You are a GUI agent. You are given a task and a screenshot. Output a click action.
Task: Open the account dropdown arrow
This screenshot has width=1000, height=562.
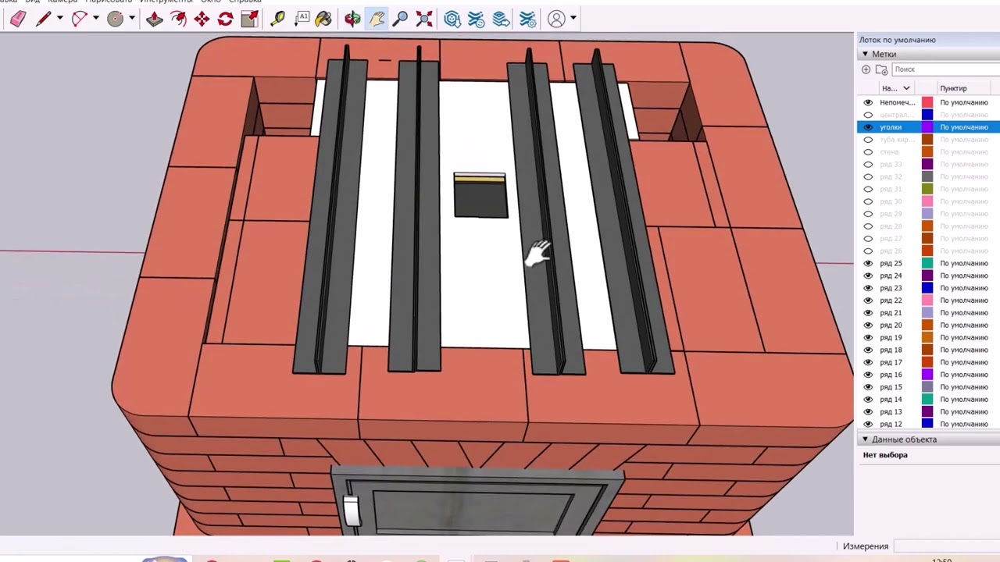573,19
